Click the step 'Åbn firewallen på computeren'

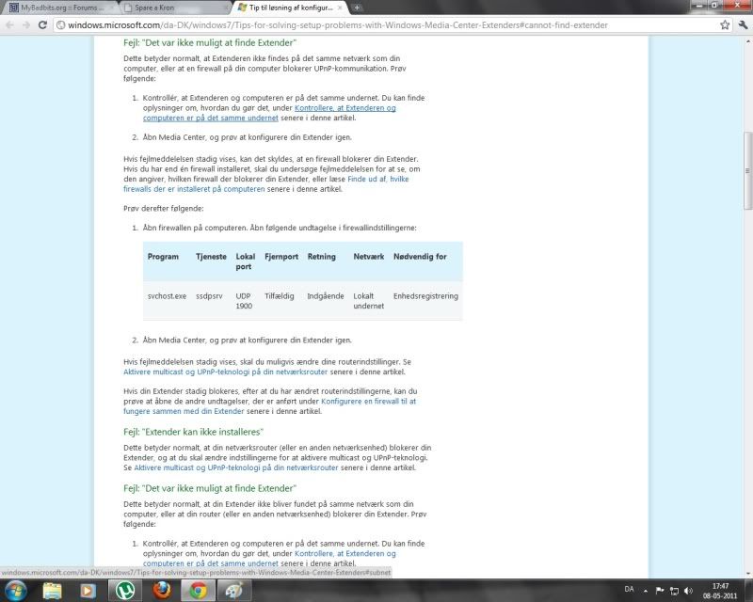tap(280, 228)
